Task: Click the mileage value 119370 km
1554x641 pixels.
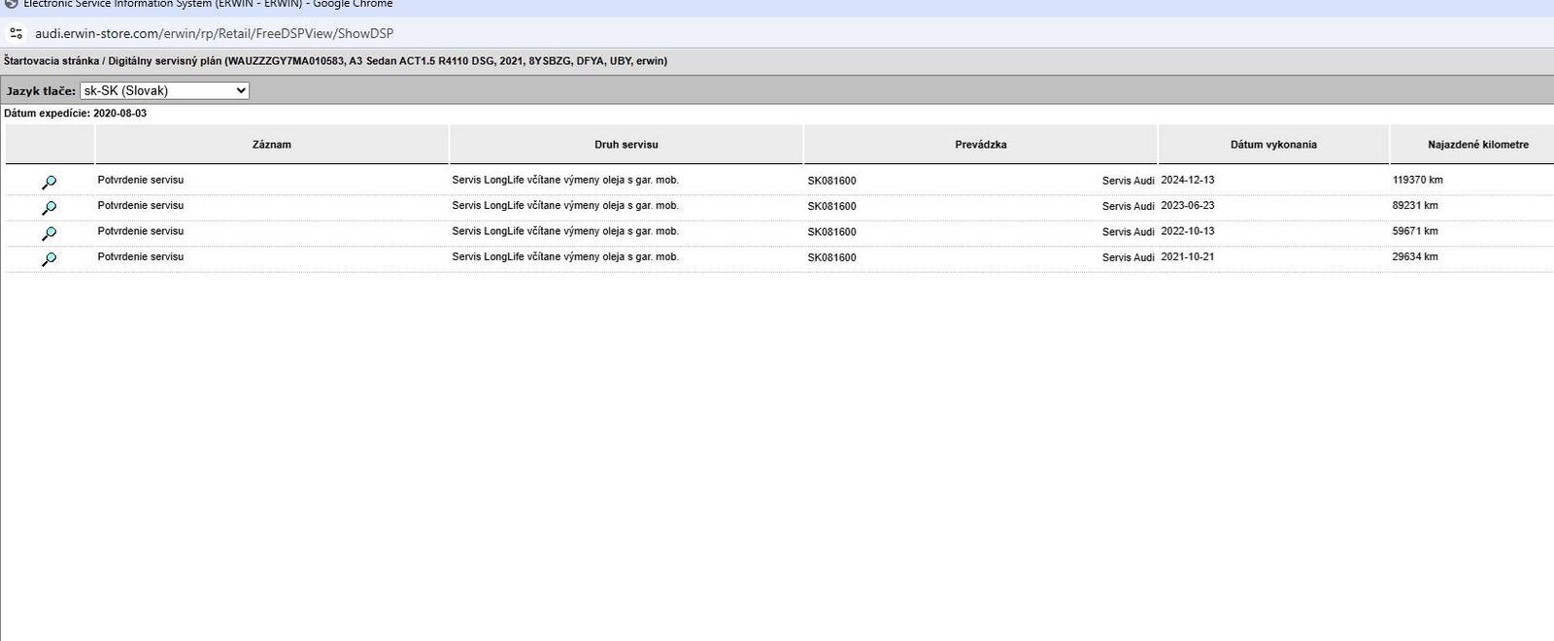Action: click(x=1418, y=180)
